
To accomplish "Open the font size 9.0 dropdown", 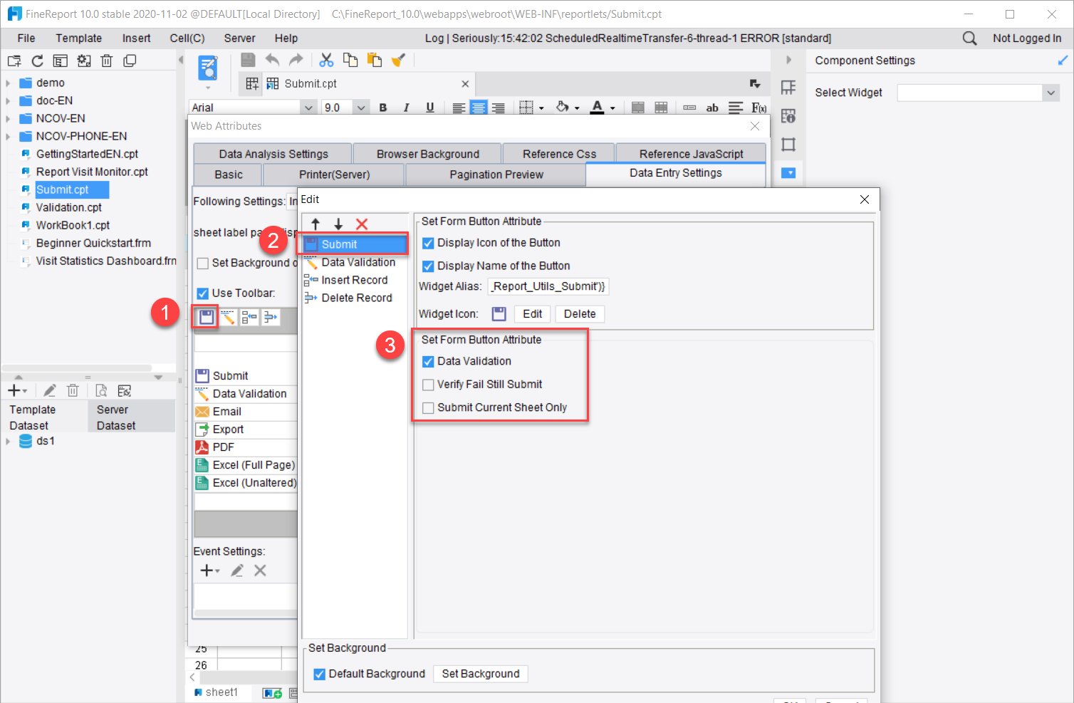I will (361, 108).
